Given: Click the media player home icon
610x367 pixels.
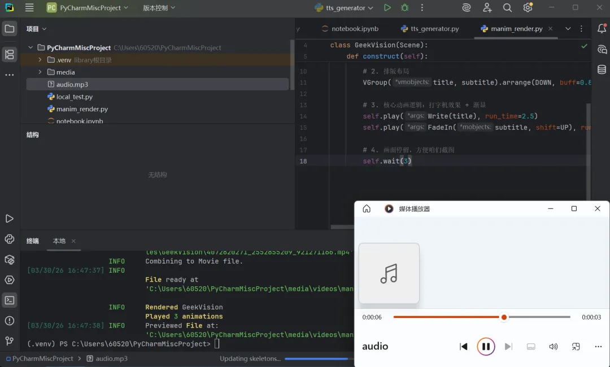Looking at the screenshot, I should pos(367,209).
